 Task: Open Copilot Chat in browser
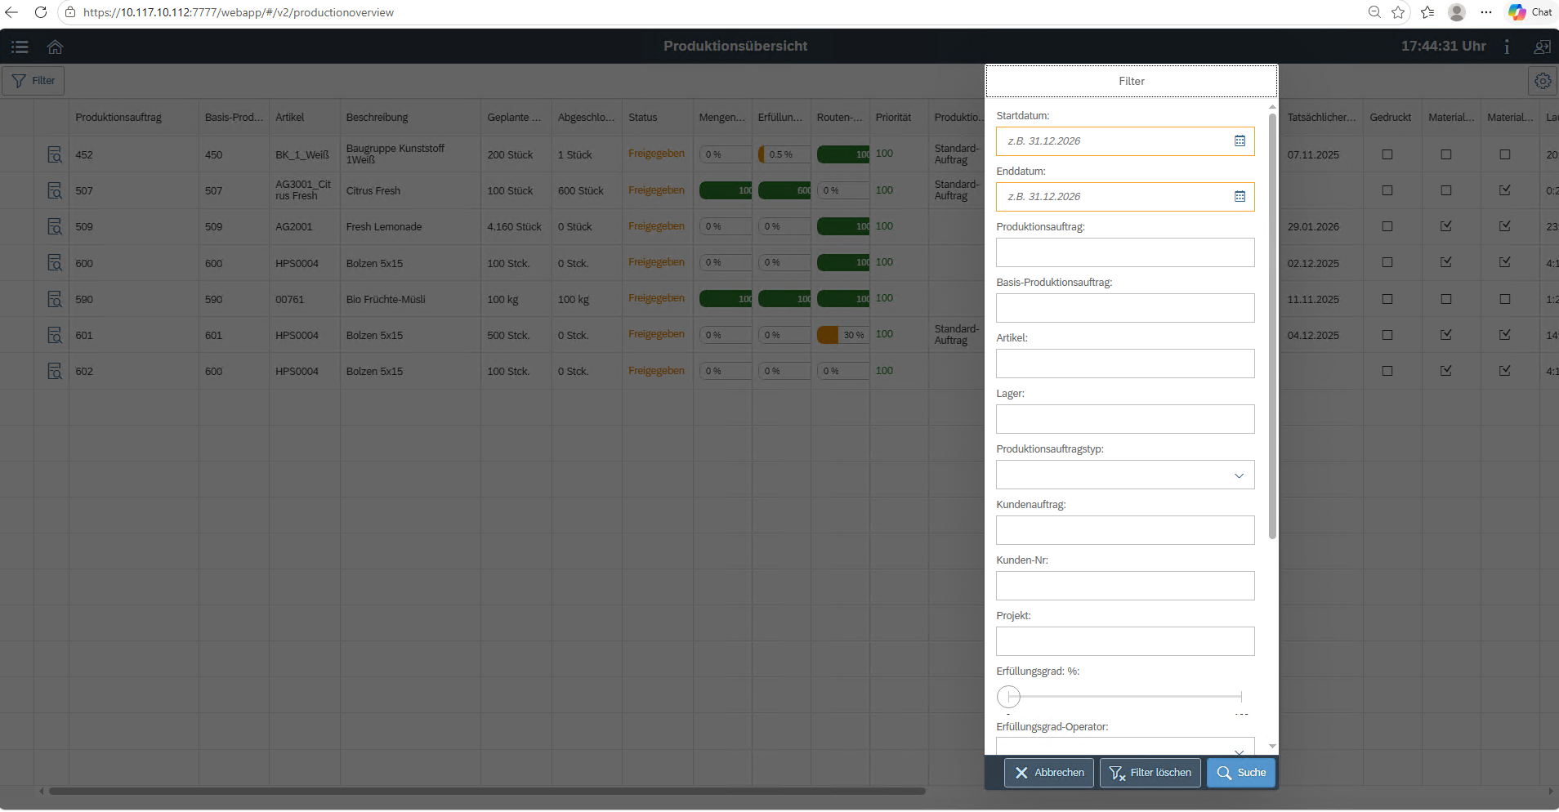tap(1530, 12)
